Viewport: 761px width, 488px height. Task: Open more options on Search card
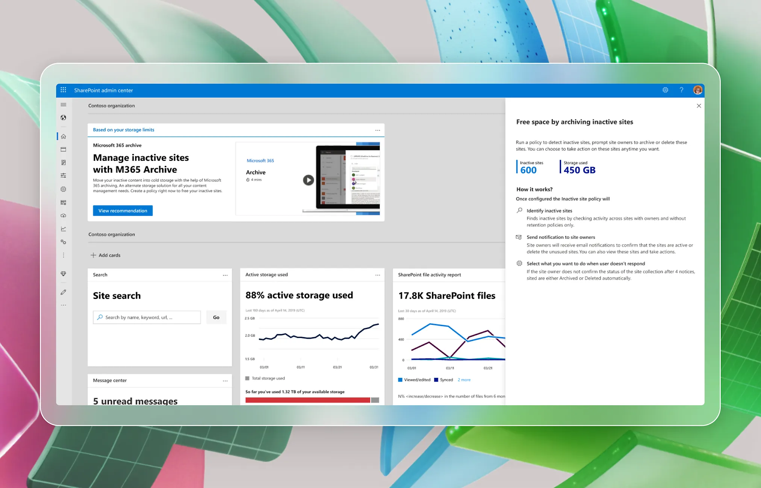click(x=225, y=275)
